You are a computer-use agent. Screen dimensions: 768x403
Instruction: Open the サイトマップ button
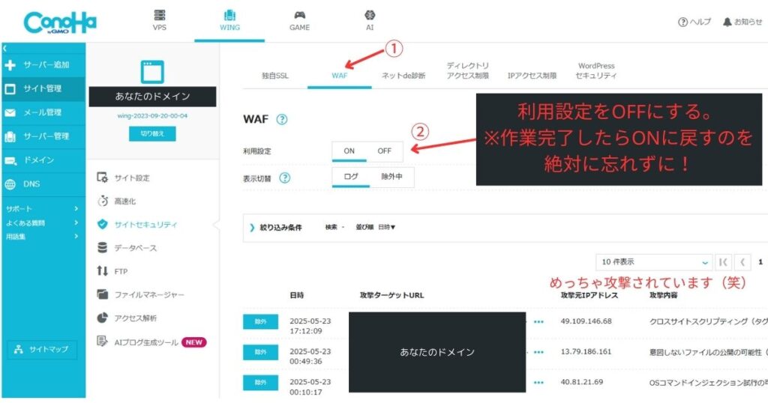click(x=42, y=349)
